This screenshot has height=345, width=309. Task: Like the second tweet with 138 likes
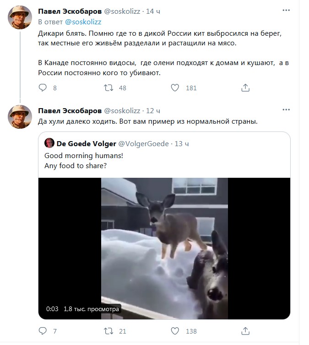[x=175, y=331]
